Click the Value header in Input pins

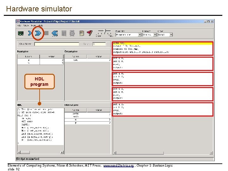pyautogui.click(x=52, y=57)
